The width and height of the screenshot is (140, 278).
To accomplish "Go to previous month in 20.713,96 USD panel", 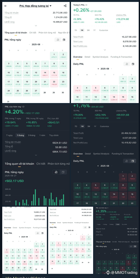I will (30, 45).
